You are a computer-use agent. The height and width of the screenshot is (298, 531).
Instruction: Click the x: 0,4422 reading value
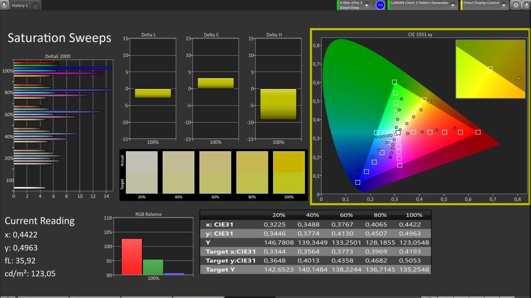click(x=21, y=235)
